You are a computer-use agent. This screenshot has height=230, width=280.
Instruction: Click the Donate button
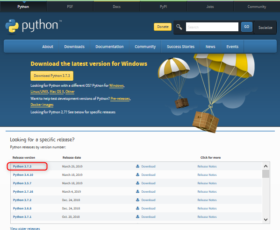point(163,27)
